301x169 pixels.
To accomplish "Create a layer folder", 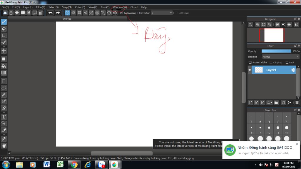I will pos(276,103).
